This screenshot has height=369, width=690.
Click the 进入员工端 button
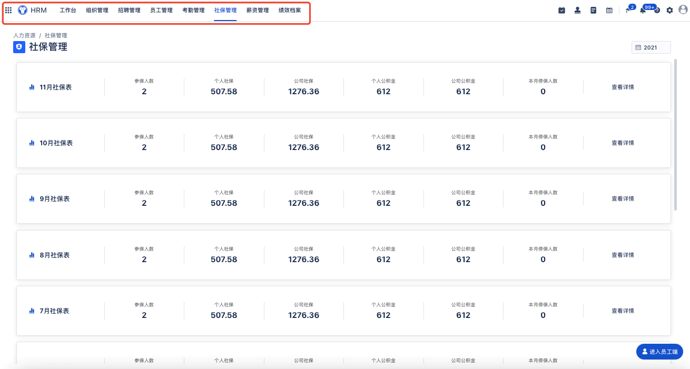(x=659, y=352)
